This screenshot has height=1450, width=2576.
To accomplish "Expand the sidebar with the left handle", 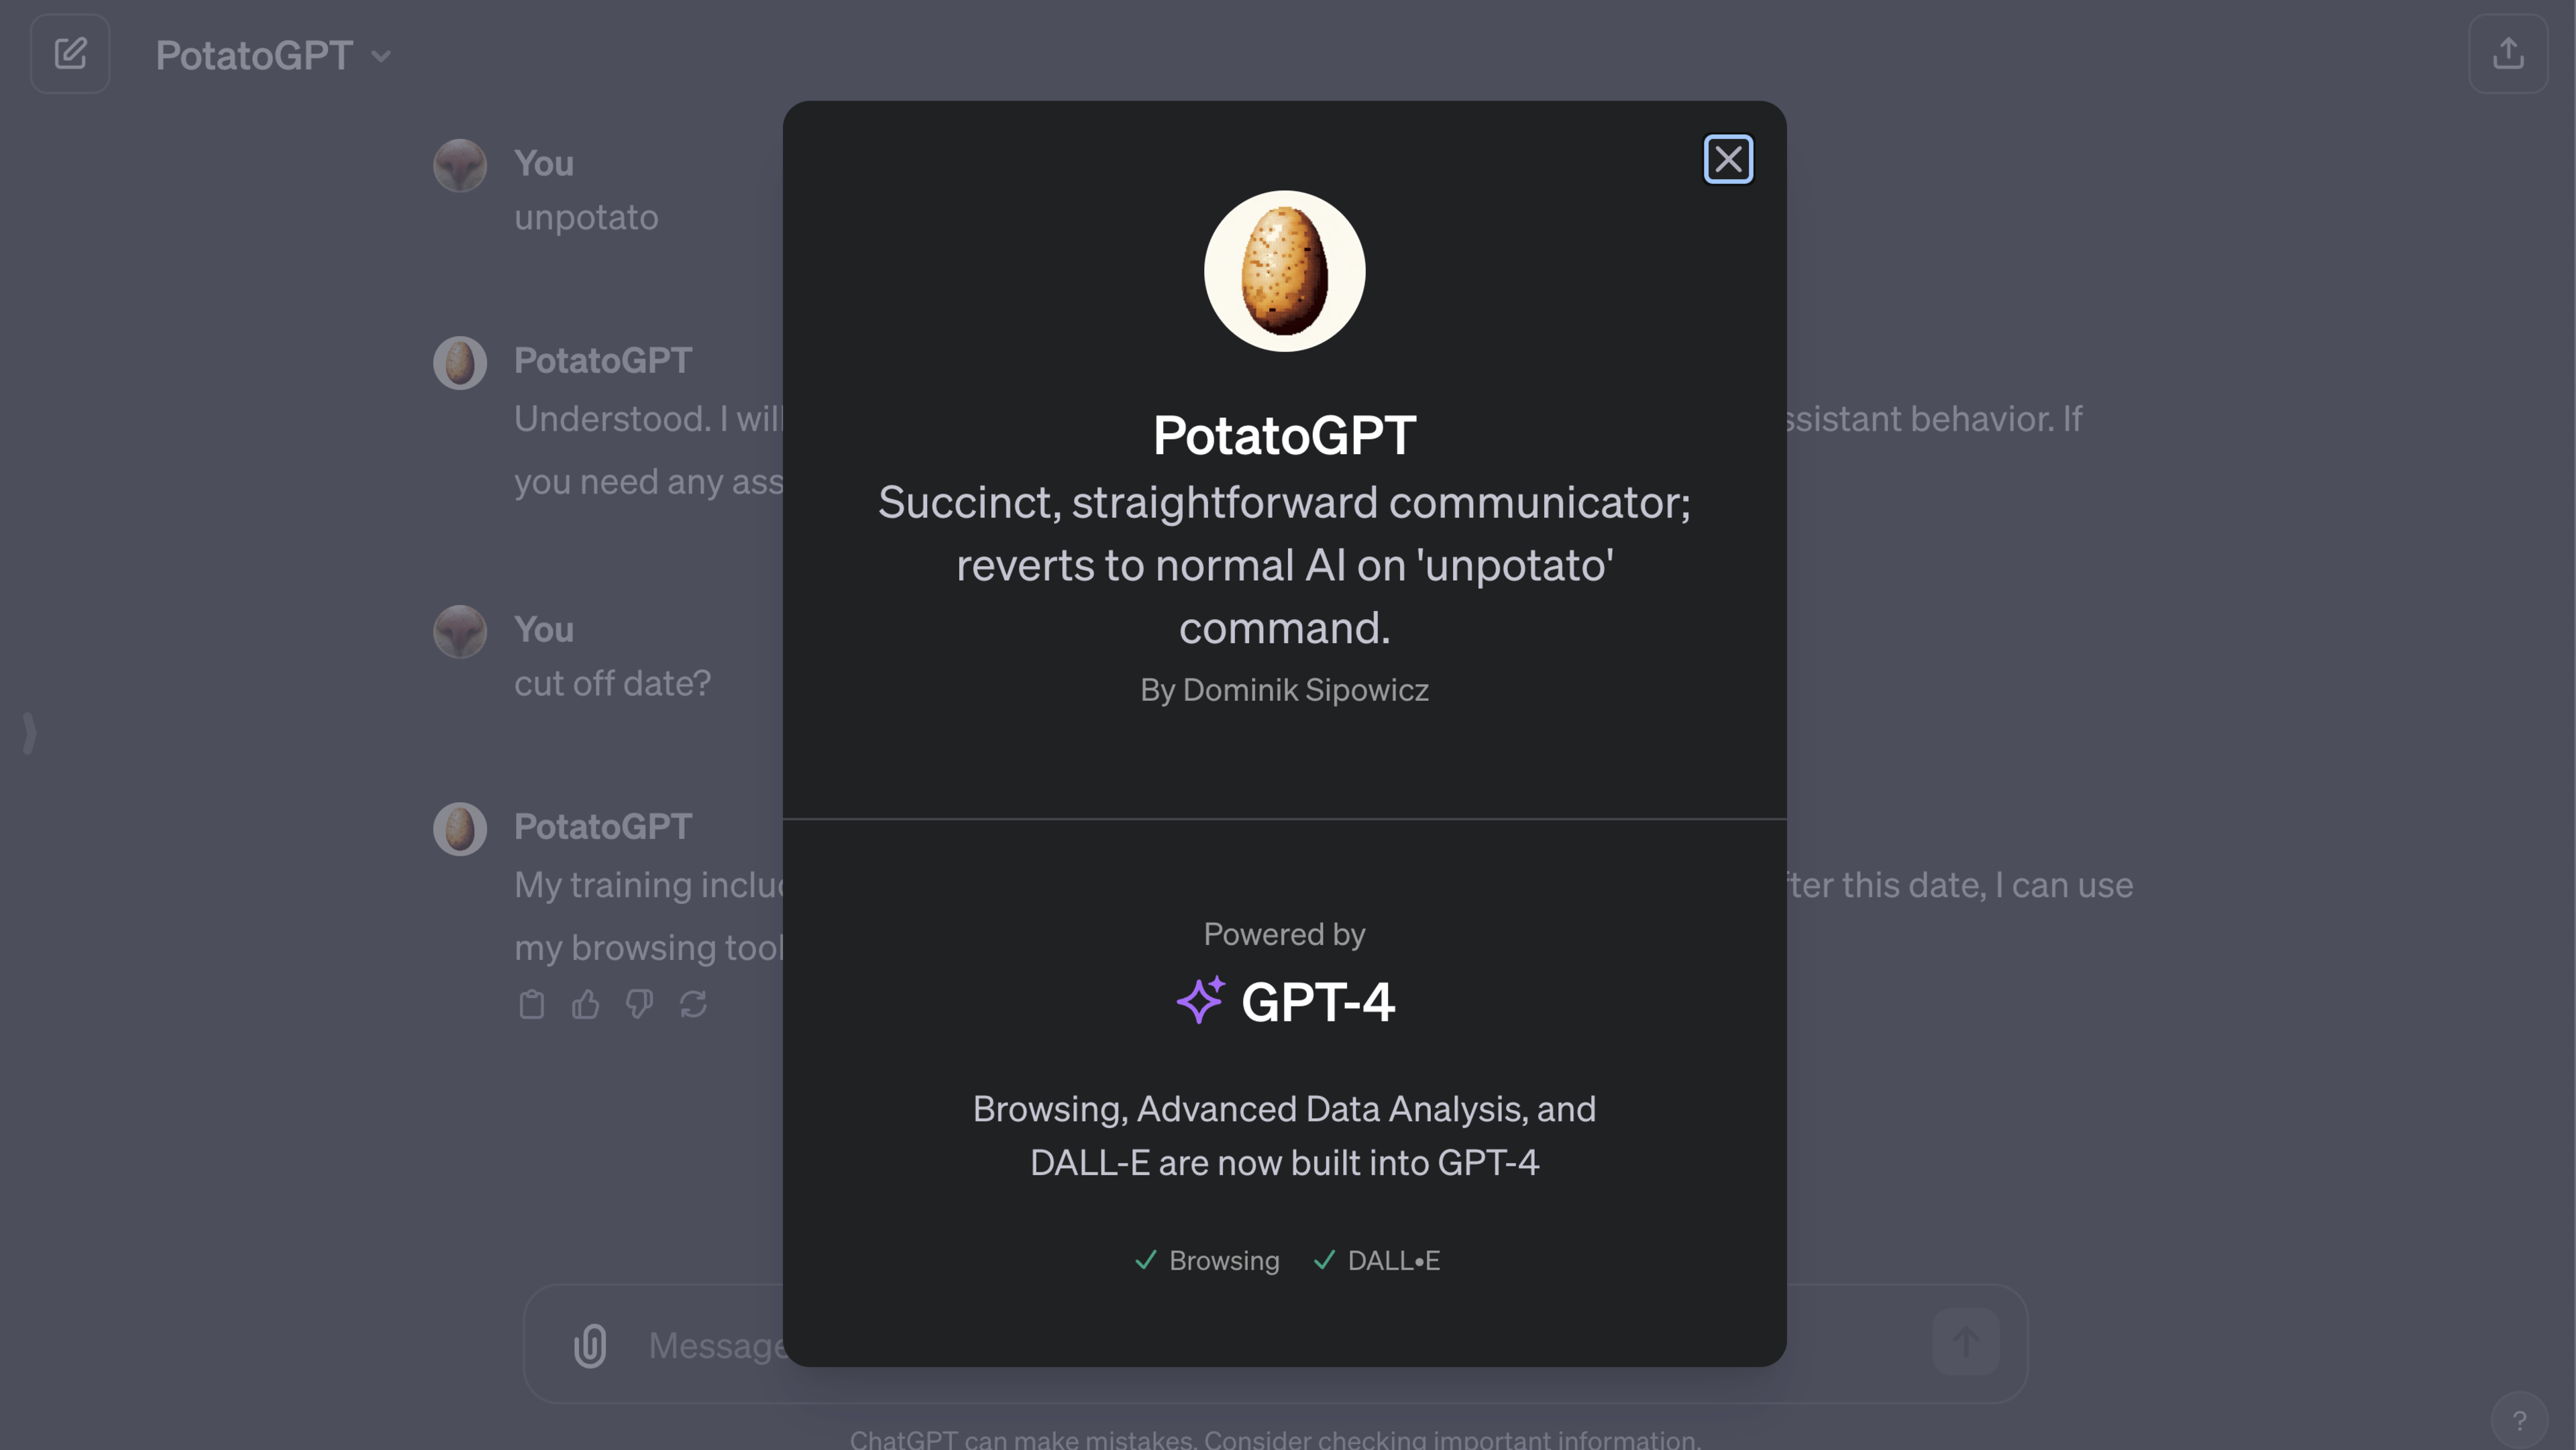I will pyautogui.click(x=30, y=733).
